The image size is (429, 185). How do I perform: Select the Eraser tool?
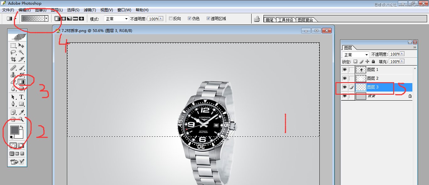pos(13,82)
